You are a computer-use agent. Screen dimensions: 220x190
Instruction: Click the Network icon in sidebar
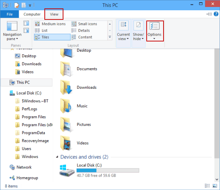click(12, 167)
